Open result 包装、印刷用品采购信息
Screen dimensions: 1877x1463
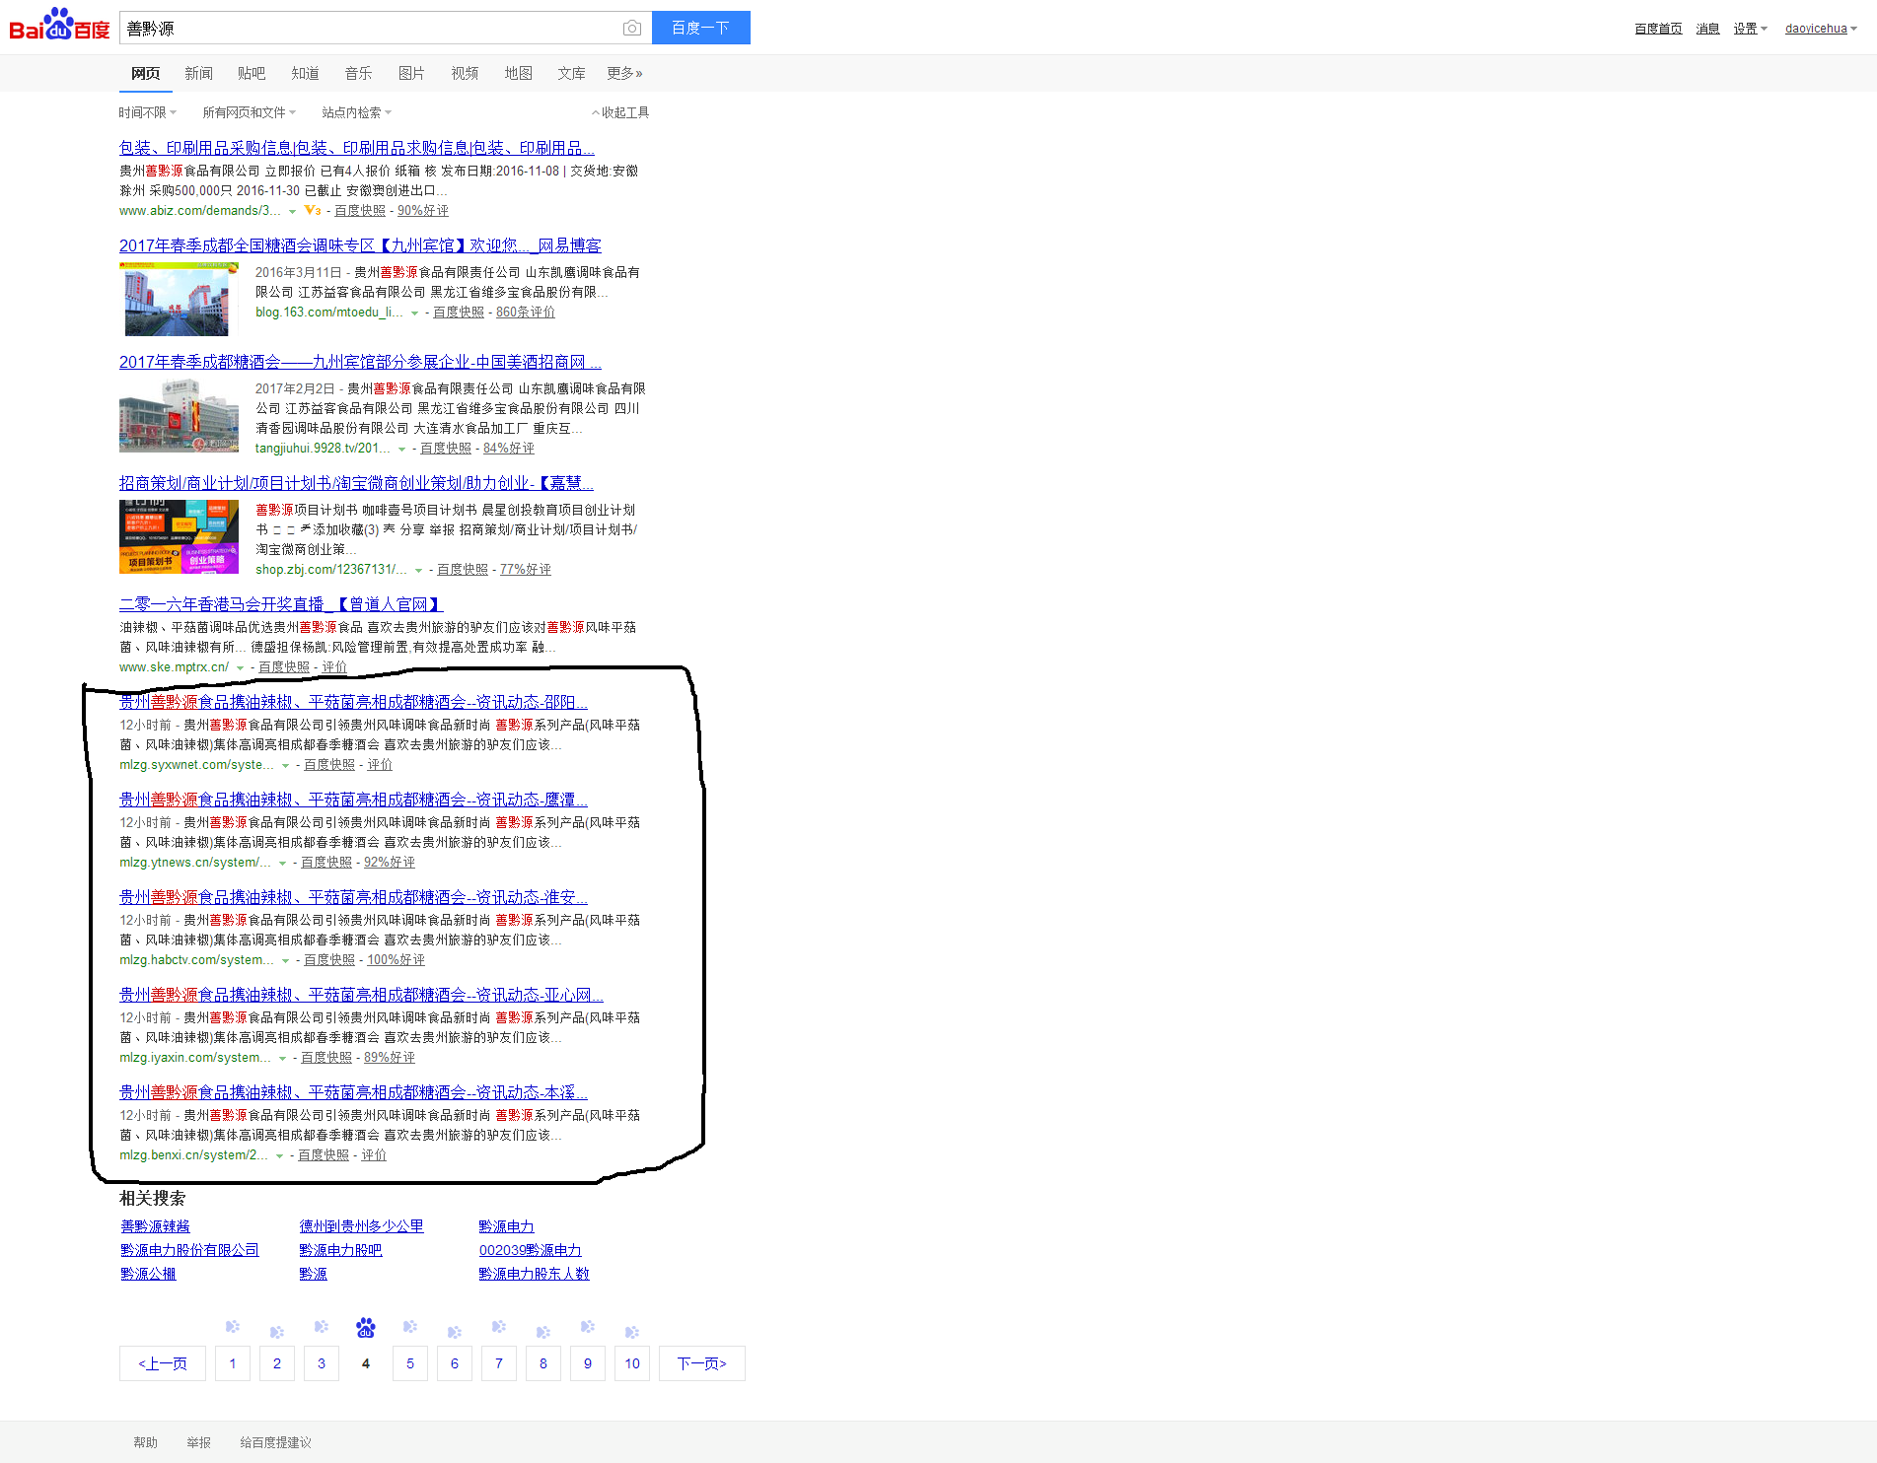[x=357, y=148]
